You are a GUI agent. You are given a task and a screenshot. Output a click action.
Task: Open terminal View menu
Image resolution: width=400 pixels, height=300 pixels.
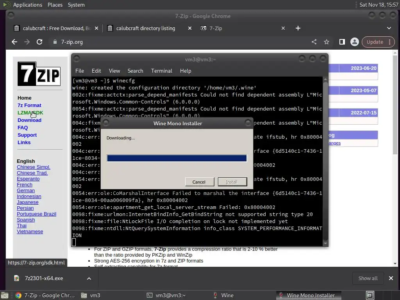114,71
